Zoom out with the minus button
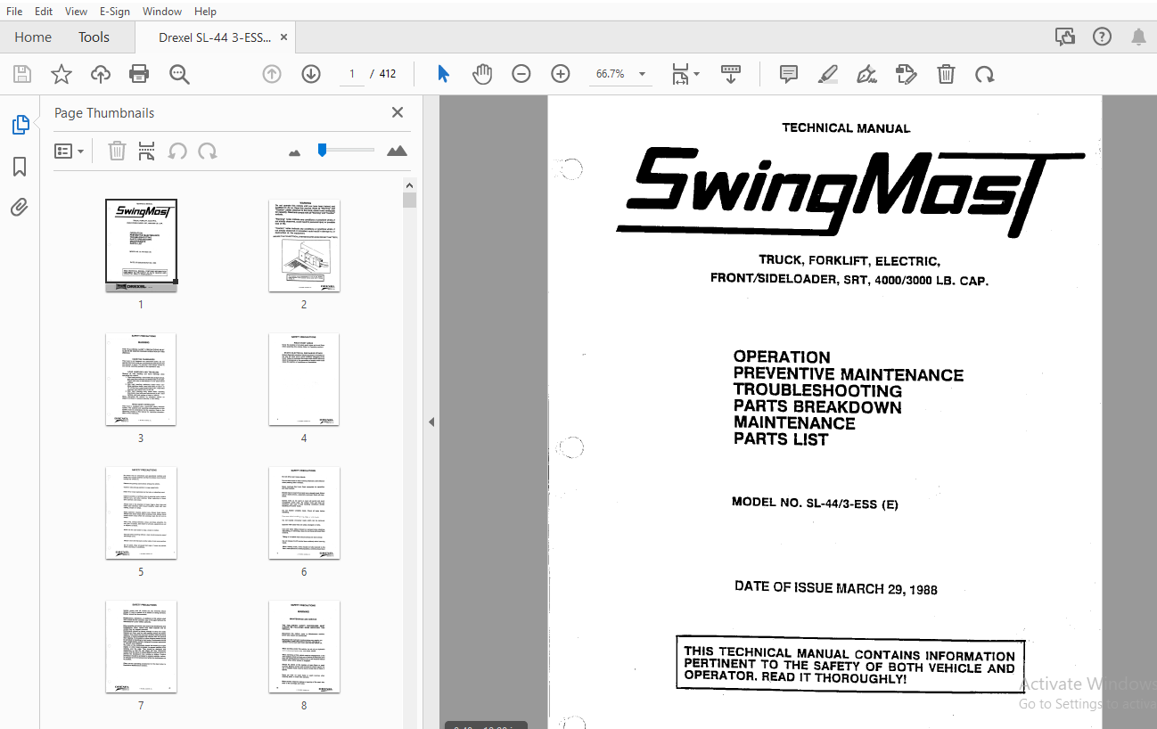Viewport: 1157px width, 729px height. coord(521,74)
